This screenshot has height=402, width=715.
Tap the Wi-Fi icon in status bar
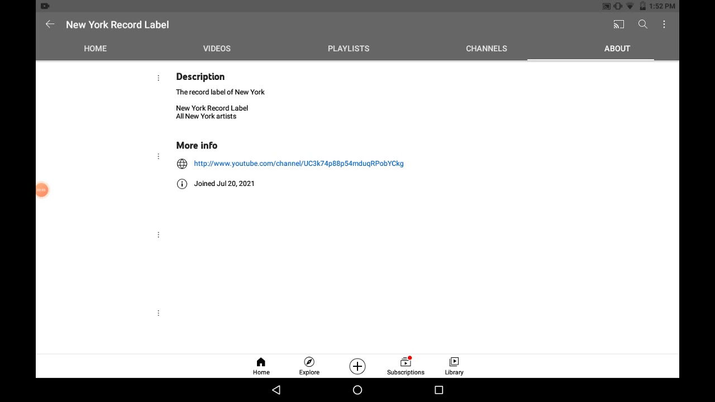pyautogui.click(x=630, y=6)
